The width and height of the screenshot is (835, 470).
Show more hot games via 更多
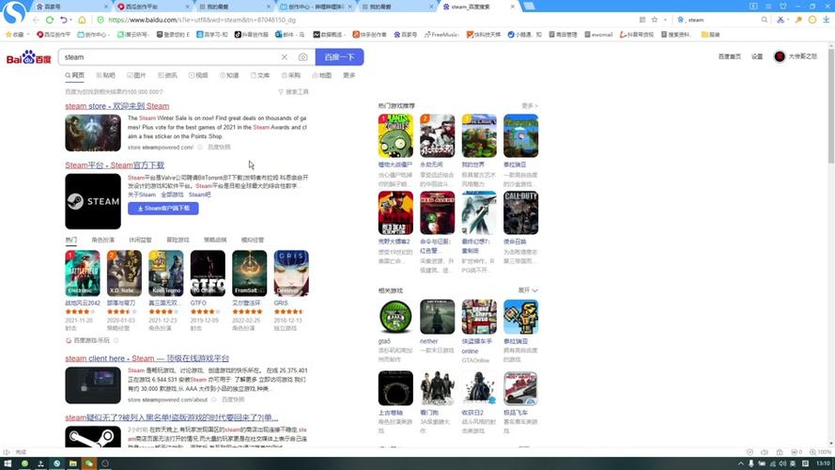[x=529, y=105]
